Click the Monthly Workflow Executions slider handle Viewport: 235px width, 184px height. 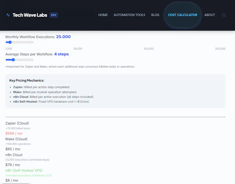pos(10,42)
